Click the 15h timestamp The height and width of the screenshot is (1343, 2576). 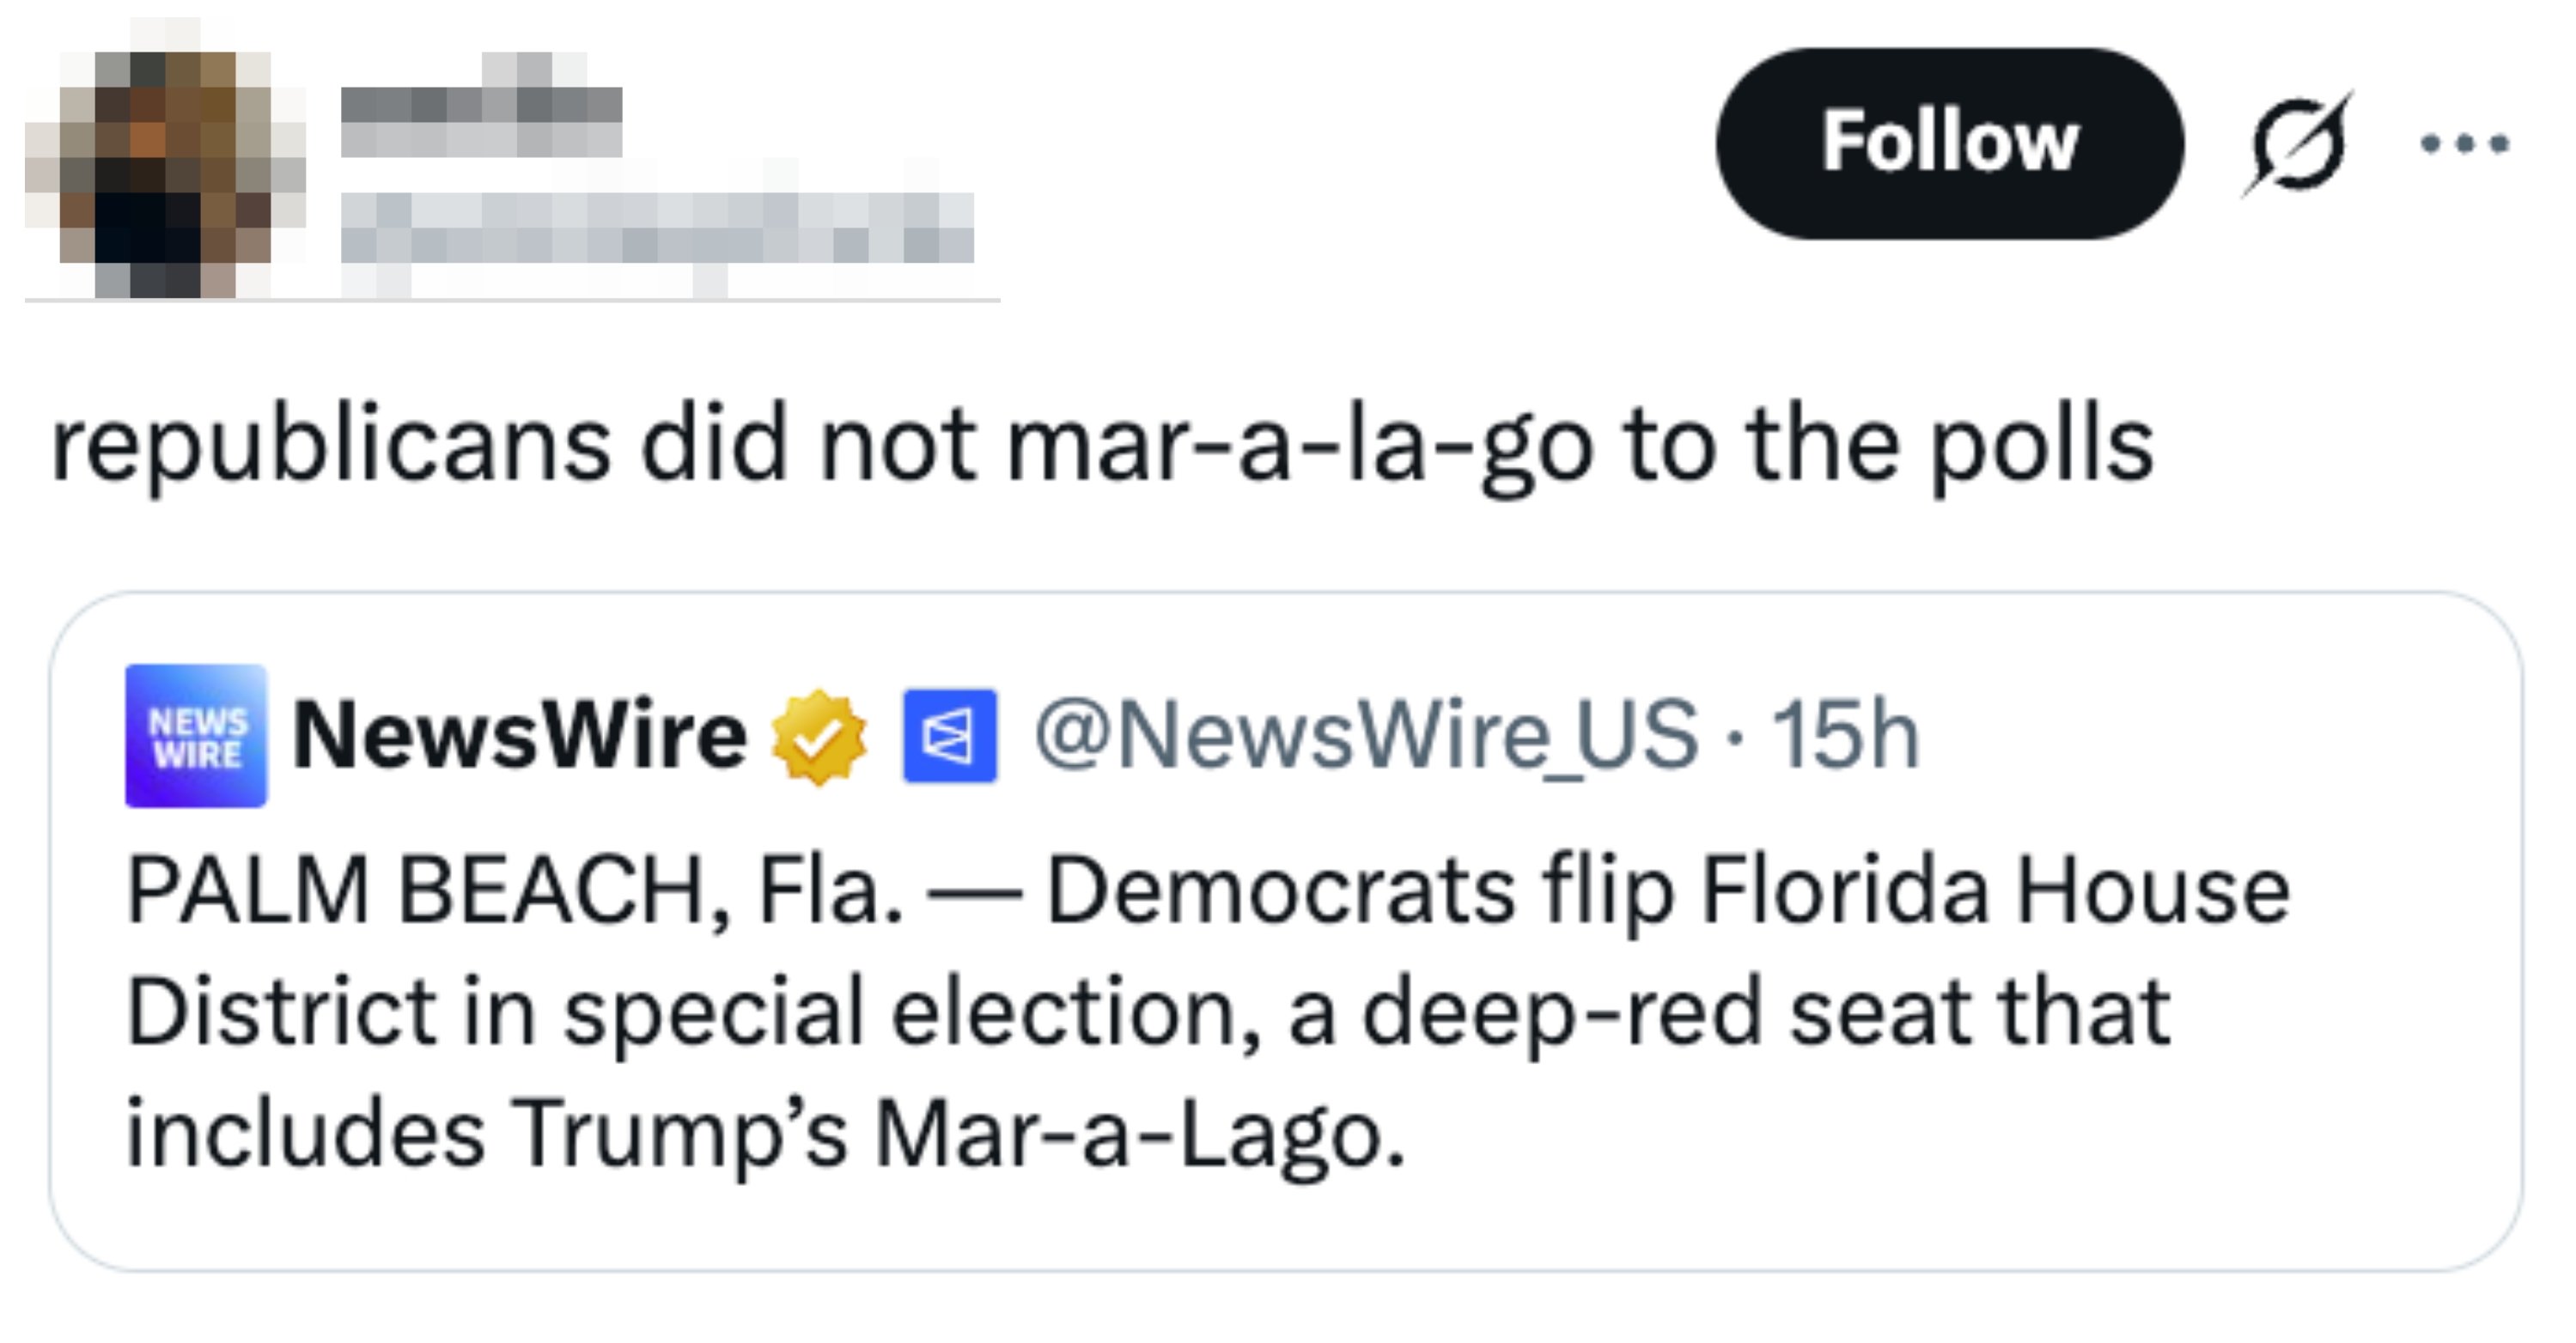(1845, 736)
